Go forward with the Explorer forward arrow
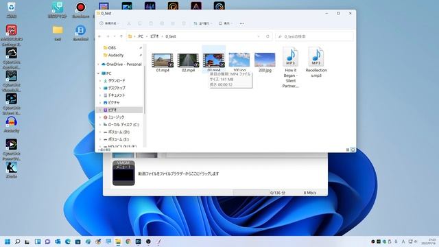 click(108, 36)
